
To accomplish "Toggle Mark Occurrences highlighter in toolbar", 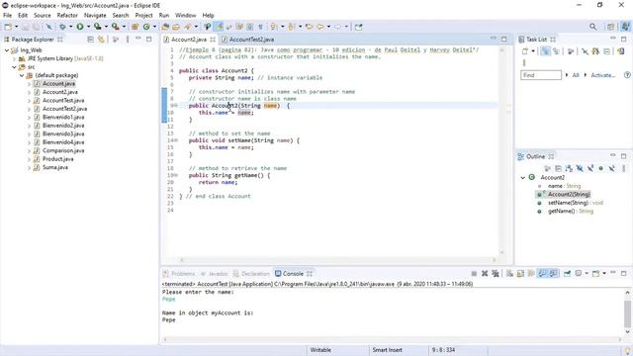I will click(219, 27).
